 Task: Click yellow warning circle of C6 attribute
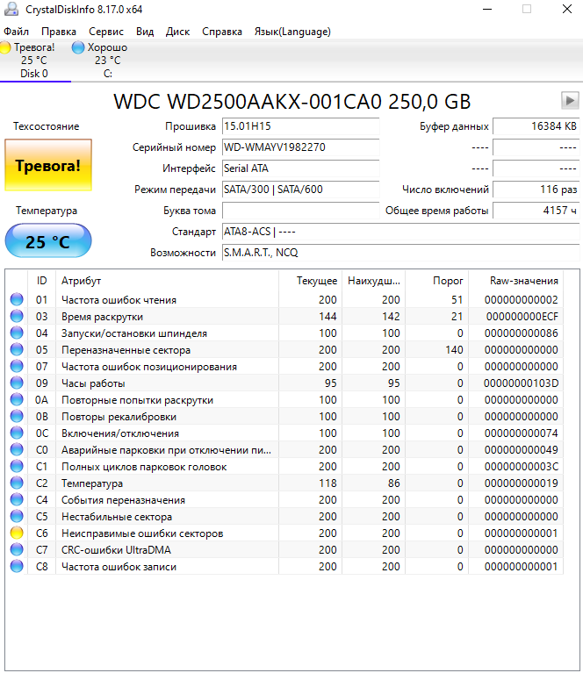click(17, 533)
